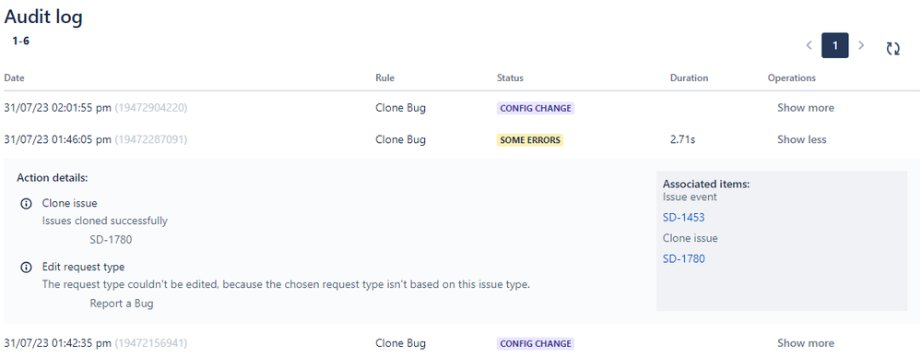Select page 1 in pagination
The height and width of the screenshot is (358, 921).
[834, 45]
